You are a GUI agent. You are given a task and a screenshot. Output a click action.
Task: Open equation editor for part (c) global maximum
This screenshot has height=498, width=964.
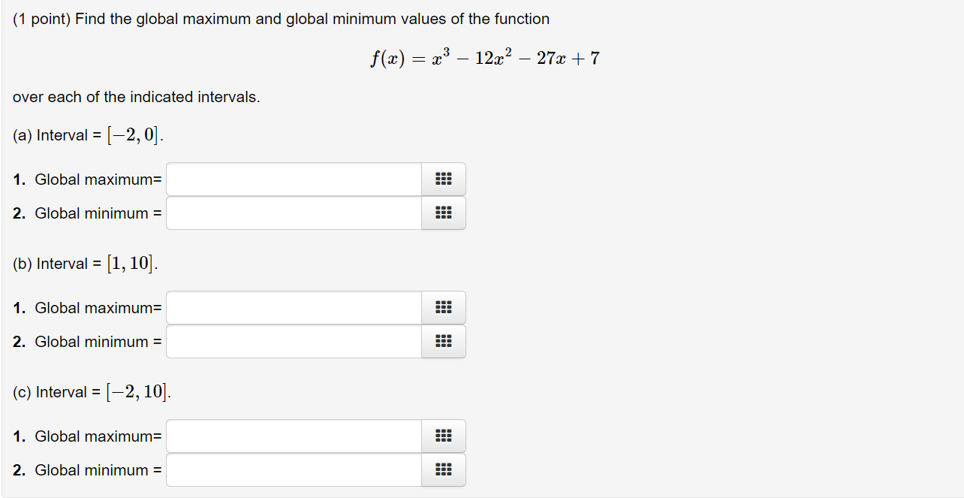[x=443, y=436]
